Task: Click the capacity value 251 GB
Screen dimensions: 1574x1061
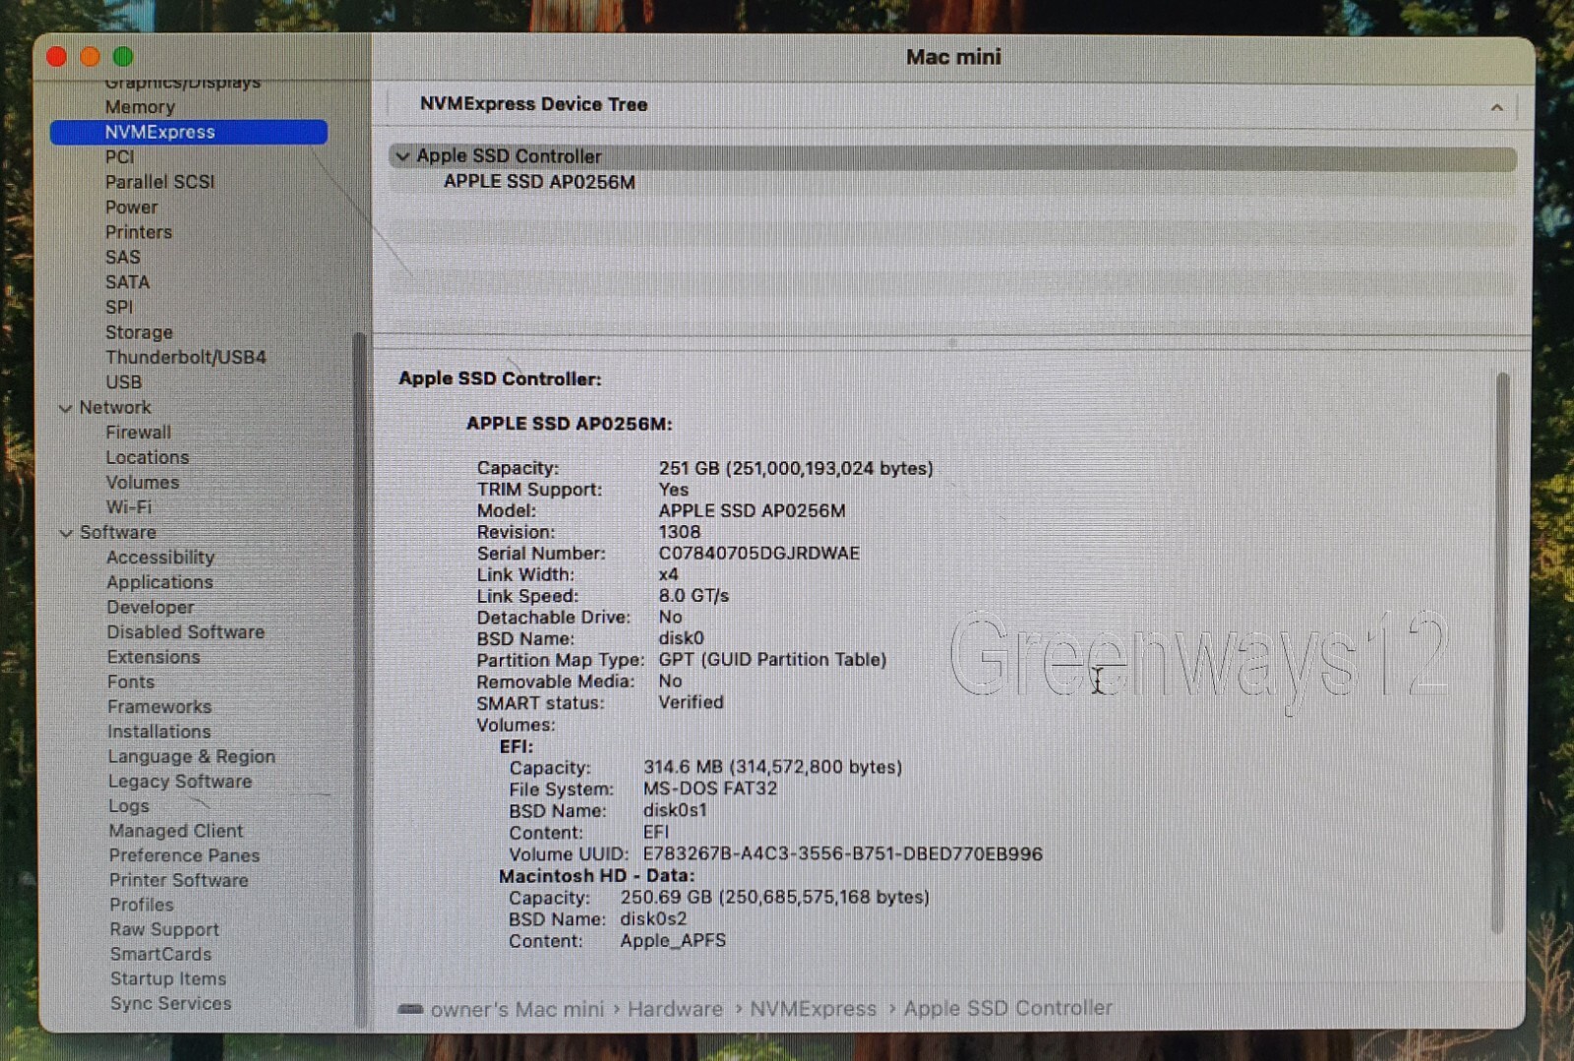Action: 796,469
